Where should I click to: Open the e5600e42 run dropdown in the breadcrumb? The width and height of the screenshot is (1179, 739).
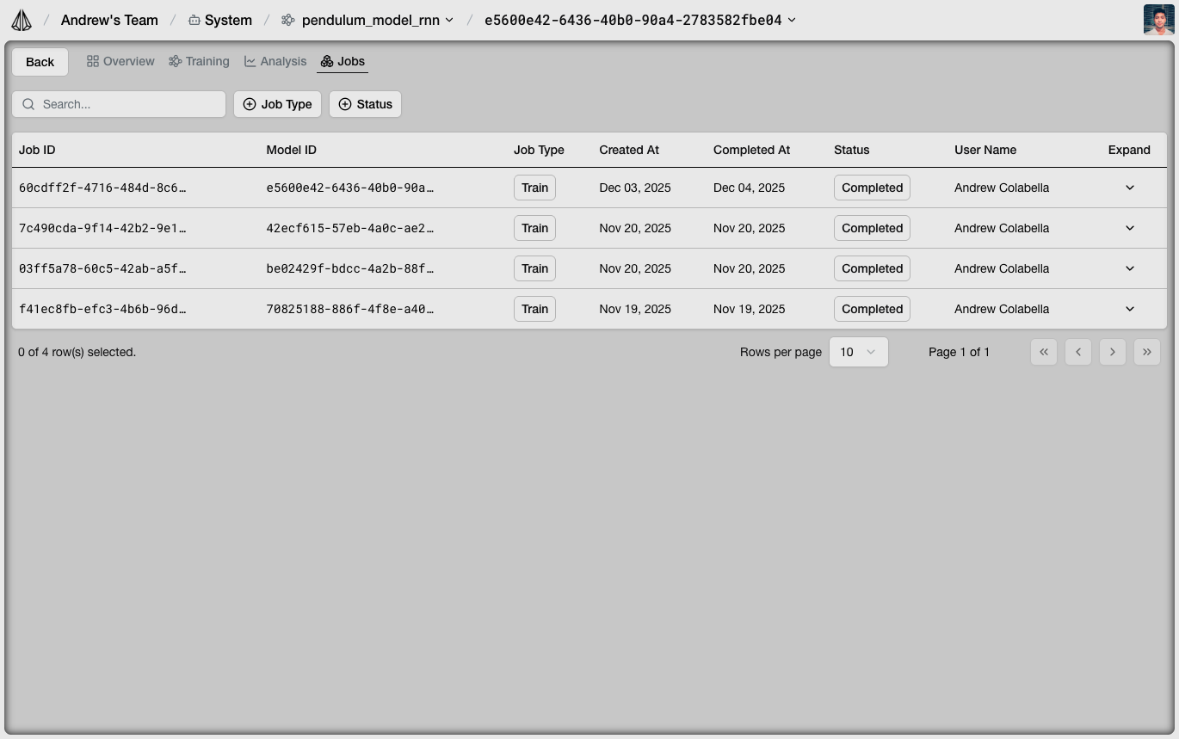(x=791, y=20)
